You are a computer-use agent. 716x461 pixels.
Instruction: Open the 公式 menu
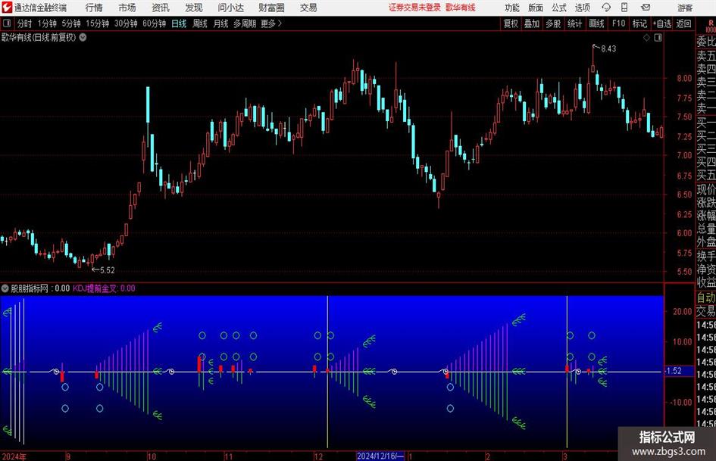(559, 8)
